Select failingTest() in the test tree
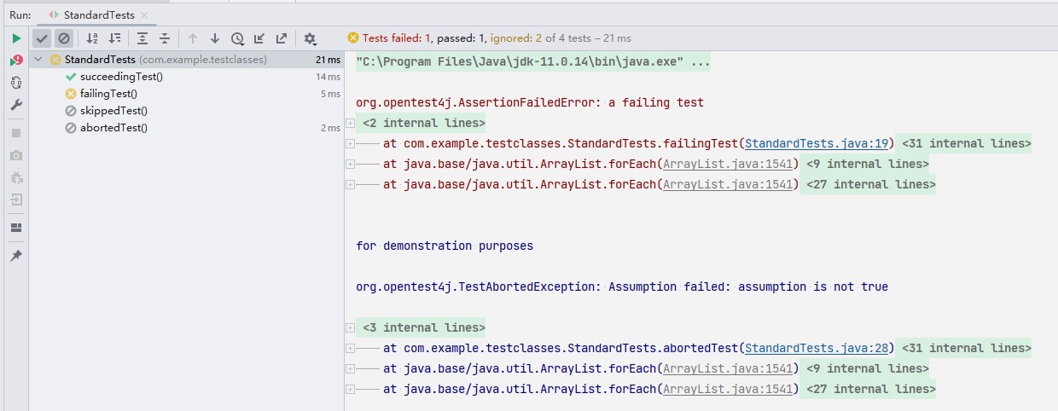The width and height of the screenshot is (1058, 411). [108, 94]
